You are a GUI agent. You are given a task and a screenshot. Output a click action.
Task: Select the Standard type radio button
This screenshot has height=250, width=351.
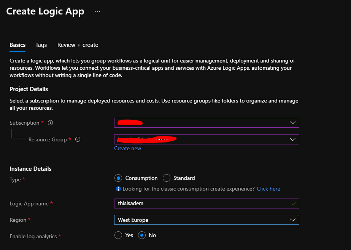167,178
